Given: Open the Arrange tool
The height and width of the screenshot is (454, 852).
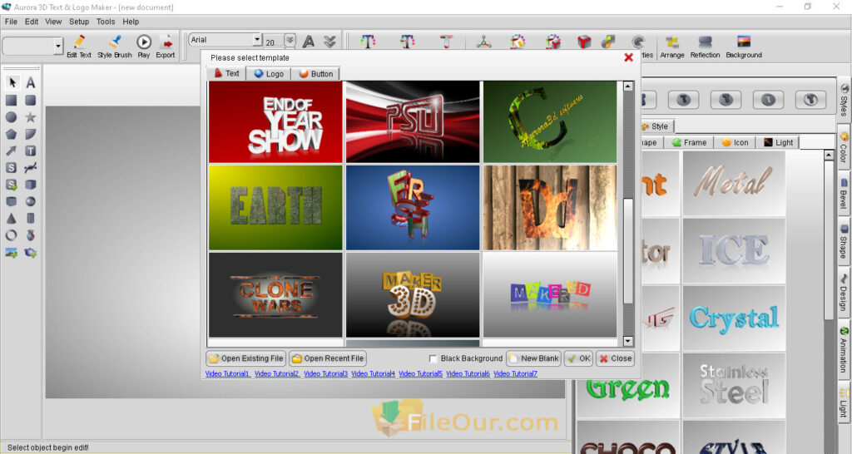Looking at the screenshot, I should 672,47.
